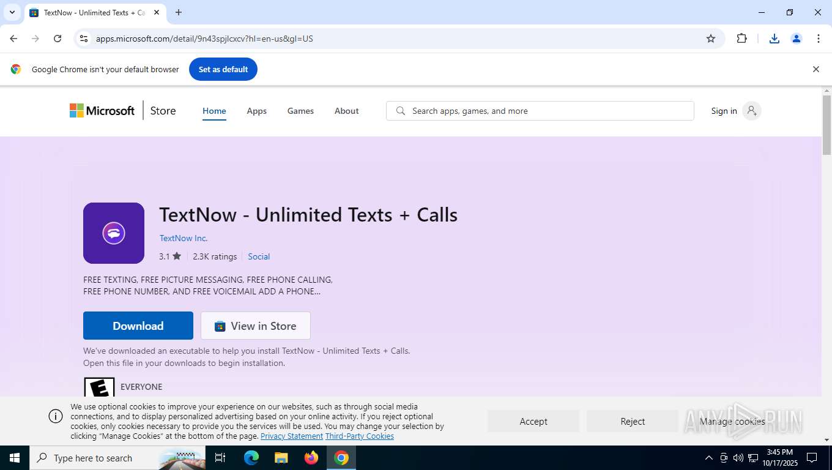Click the scrollbar down arrow
Image resolution: width=832 pixels, height=470 pixels.
click(x=826, y=439)
